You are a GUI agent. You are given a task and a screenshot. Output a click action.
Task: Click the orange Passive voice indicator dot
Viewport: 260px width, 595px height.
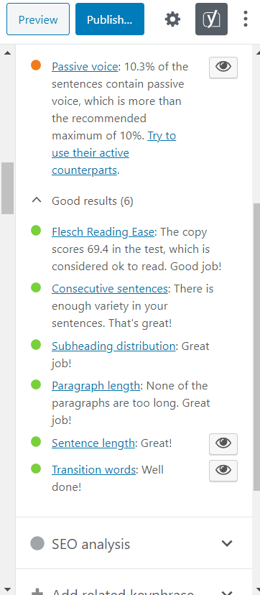[36, 65]
